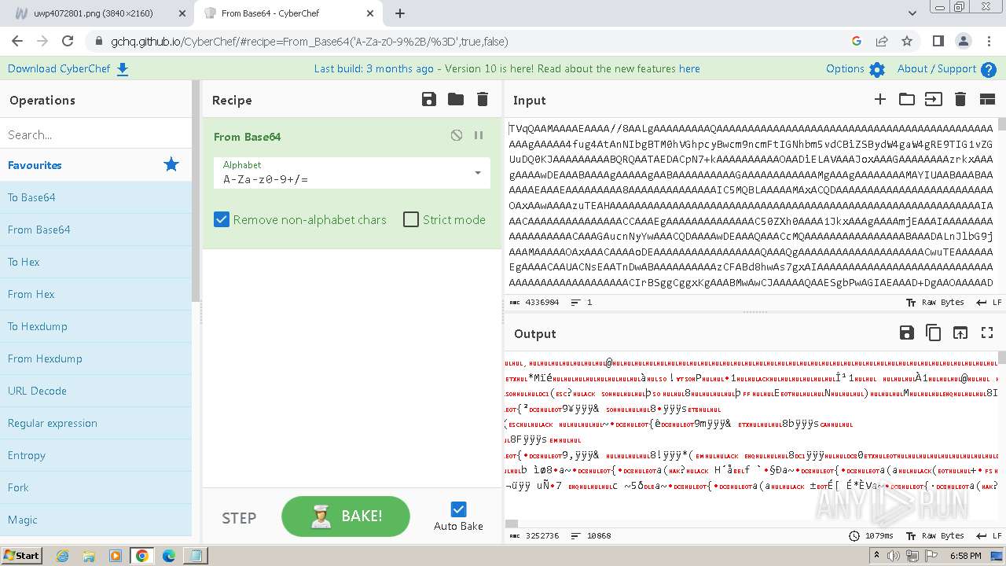This screenshot has width=1006, height=566.
Task: Open Chrome taskbar icon
Action: [x=141, y=556]
